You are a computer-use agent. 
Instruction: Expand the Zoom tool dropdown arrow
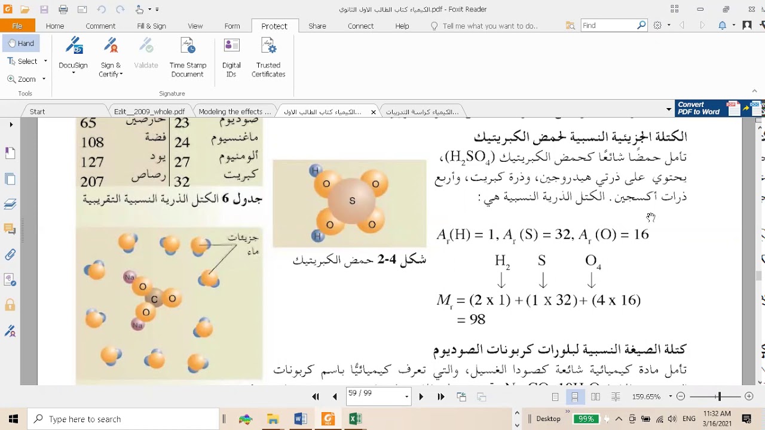click(x=44, y=79)
